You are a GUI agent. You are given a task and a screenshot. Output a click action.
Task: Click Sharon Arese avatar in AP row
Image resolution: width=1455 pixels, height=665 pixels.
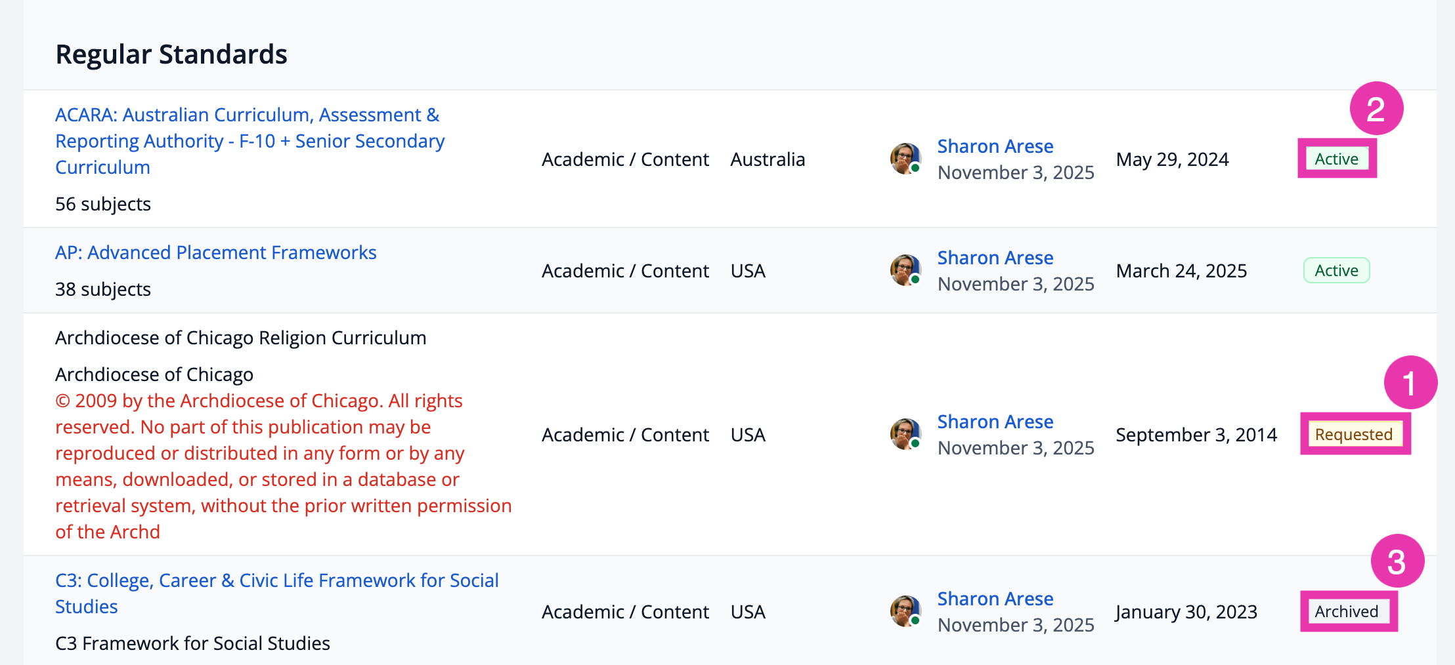906,270
